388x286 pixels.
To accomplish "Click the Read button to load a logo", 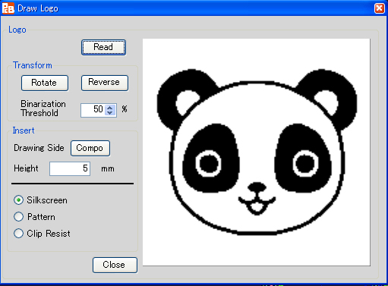I will click(x=103, y=47).
